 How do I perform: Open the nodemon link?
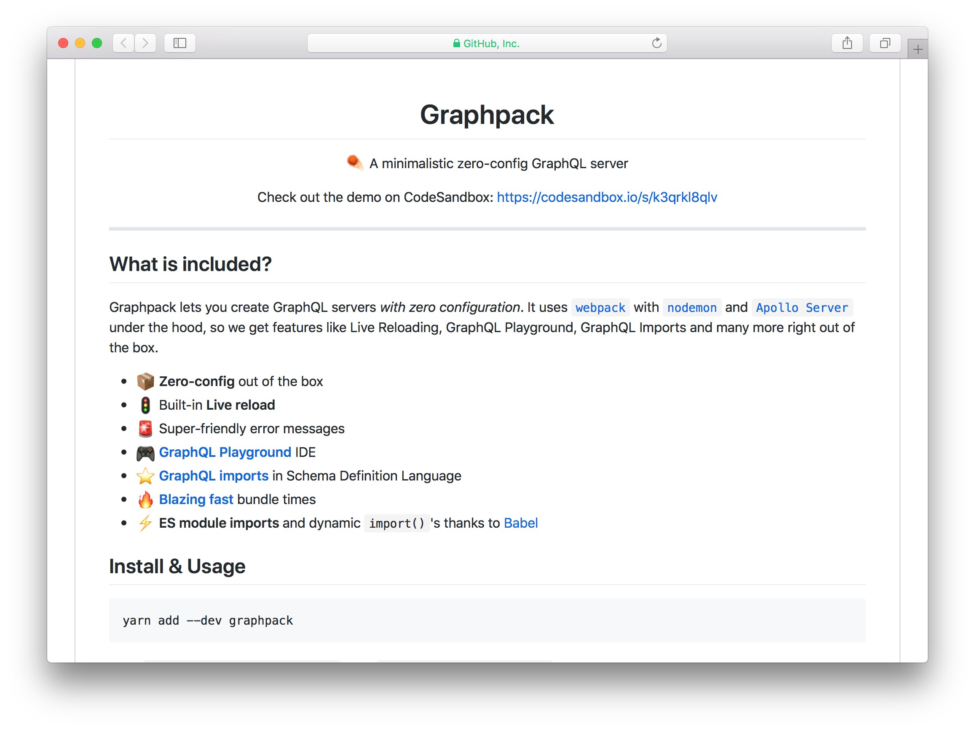[x=692, y=308]
